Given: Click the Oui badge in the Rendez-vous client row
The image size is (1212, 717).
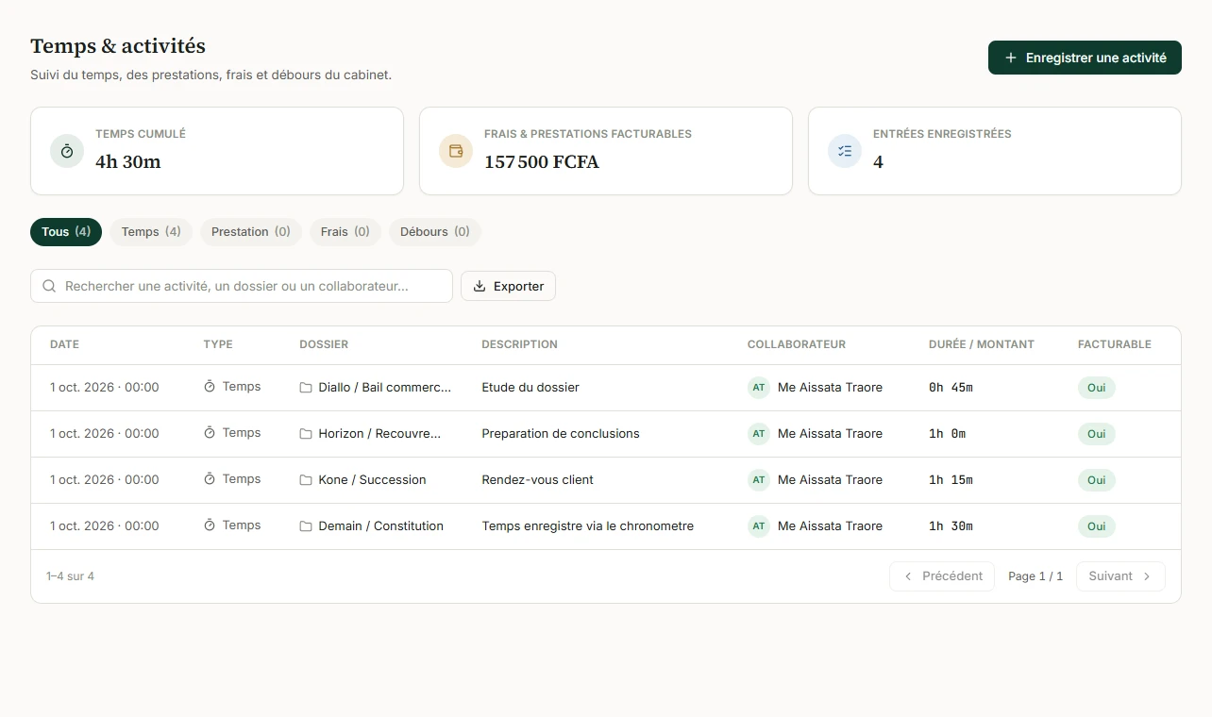Looking at the screenshot, I should (1096, 480).
